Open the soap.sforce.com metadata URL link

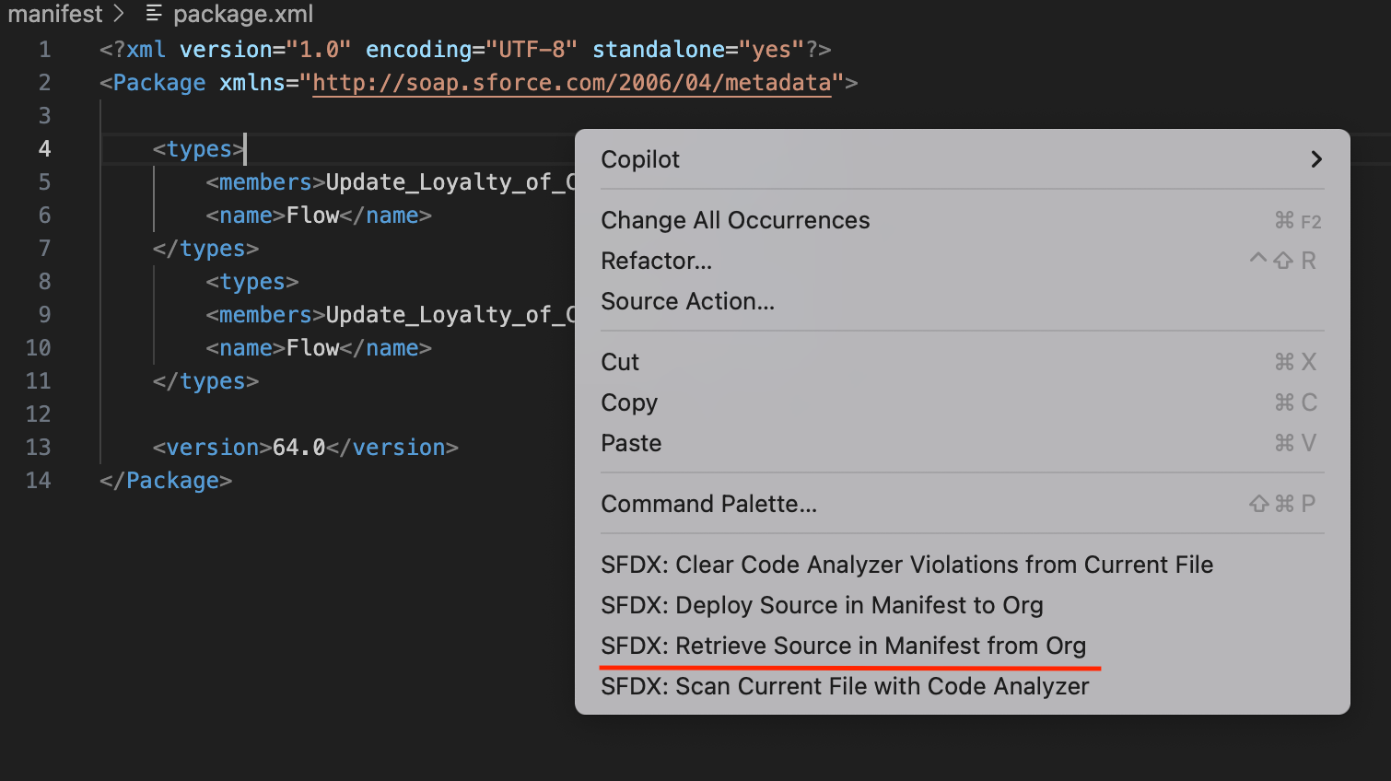(571, 83)
